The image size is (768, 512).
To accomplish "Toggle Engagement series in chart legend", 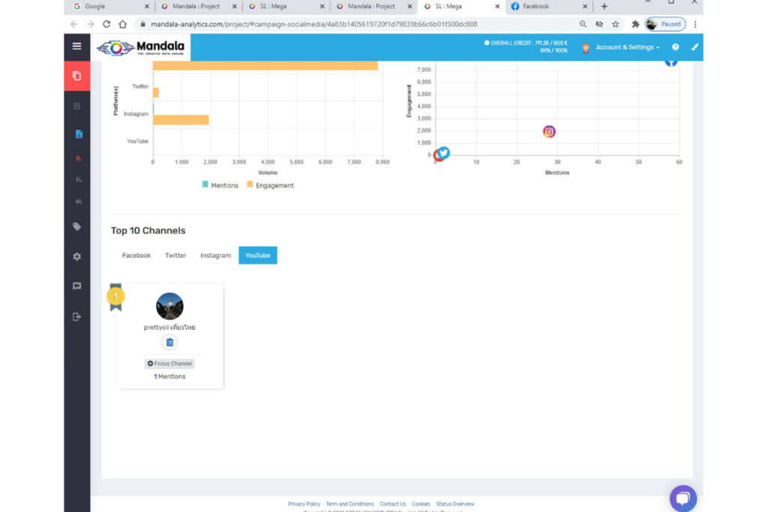I will tap(270, 185).
